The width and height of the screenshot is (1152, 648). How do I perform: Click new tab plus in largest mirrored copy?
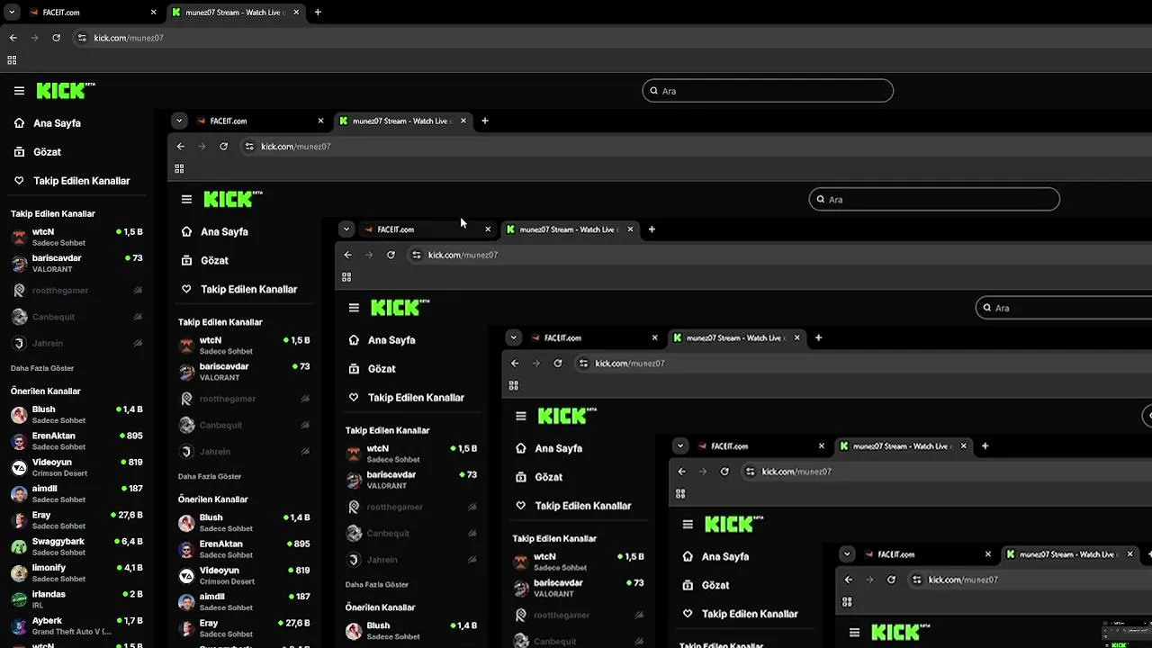coord(485,121)
